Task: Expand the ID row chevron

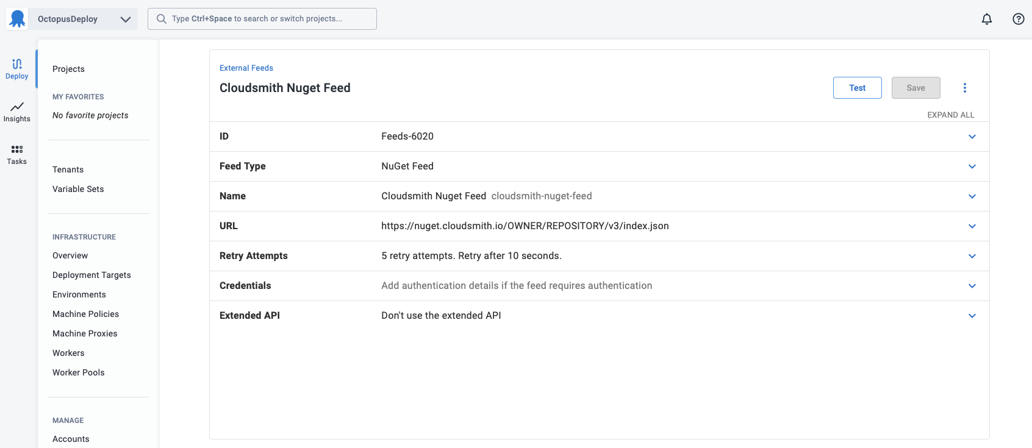Action: click(972, 137)
